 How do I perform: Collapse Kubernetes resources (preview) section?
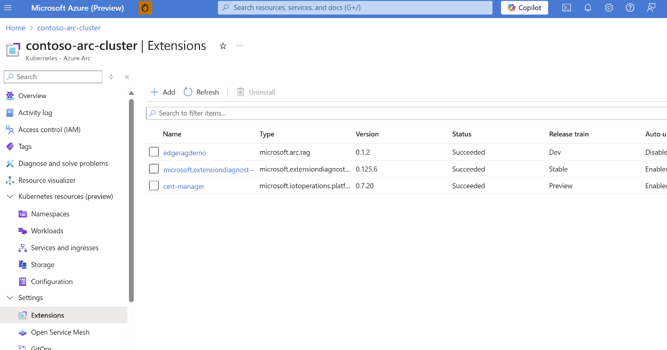click(10, 197)
